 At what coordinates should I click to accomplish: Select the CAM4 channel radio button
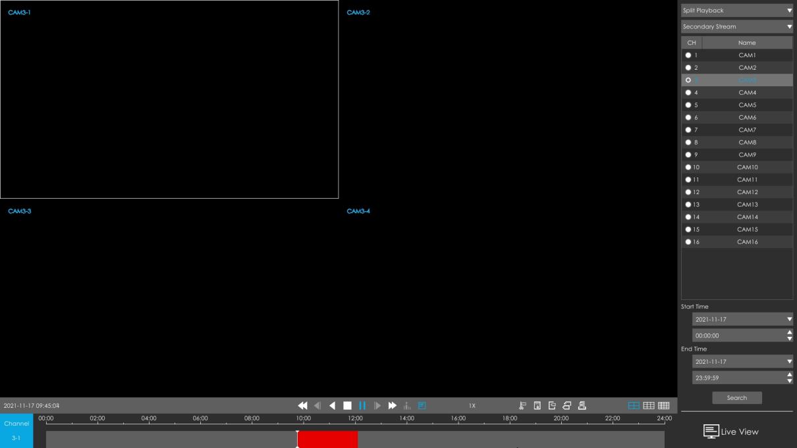[x=688, y=93]
